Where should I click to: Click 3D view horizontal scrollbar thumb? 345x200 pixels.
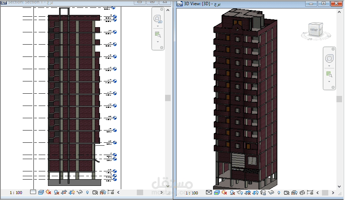tap(325, 193)
